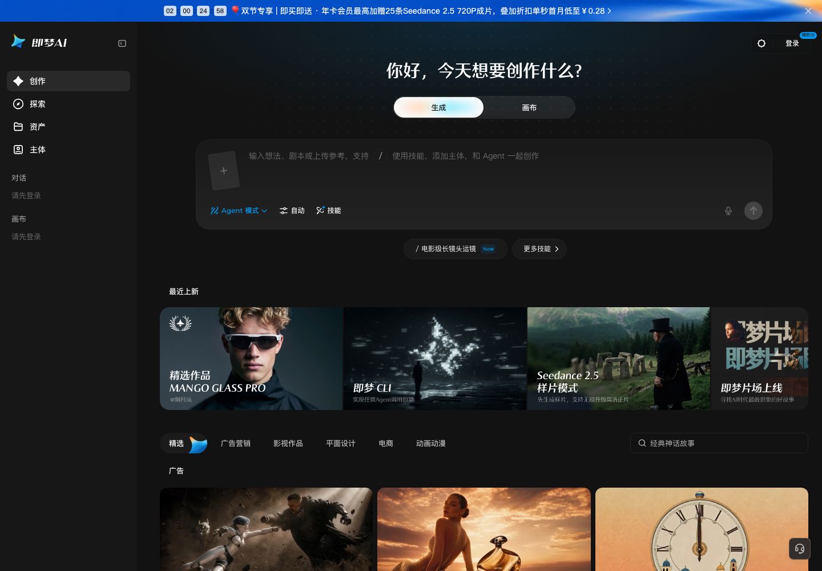
Task: Open the customer support headset button
Action: click(800, 549)
